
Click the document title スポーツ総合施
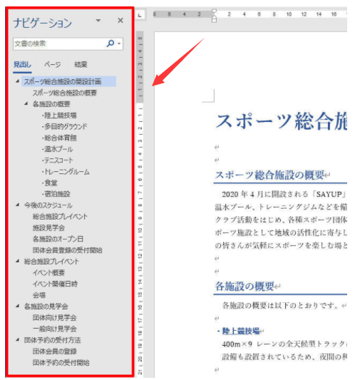click(x=281, y=121)
